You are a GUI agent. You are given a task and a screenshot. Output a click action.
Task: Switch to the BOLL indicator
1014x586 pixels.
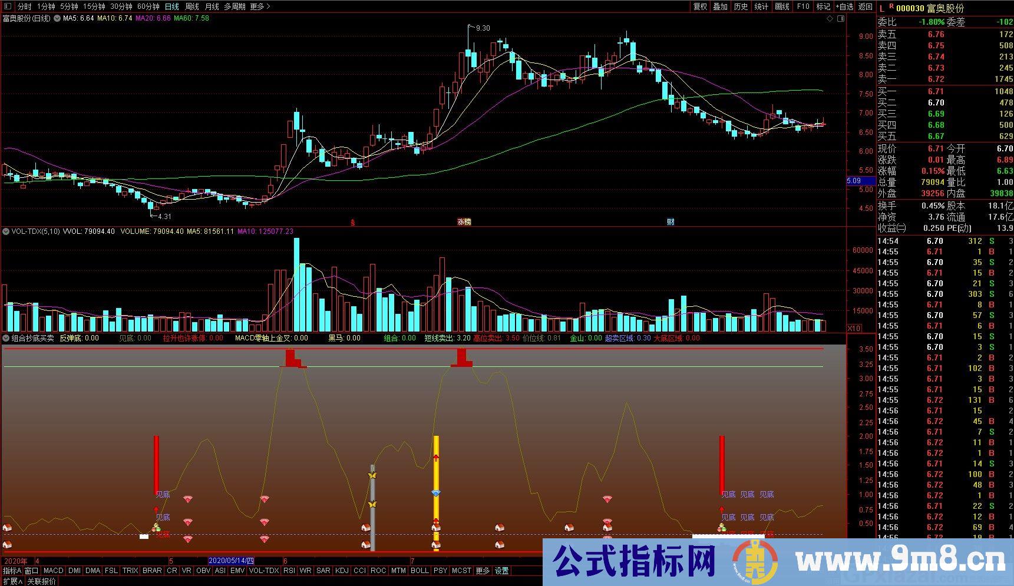420,571
